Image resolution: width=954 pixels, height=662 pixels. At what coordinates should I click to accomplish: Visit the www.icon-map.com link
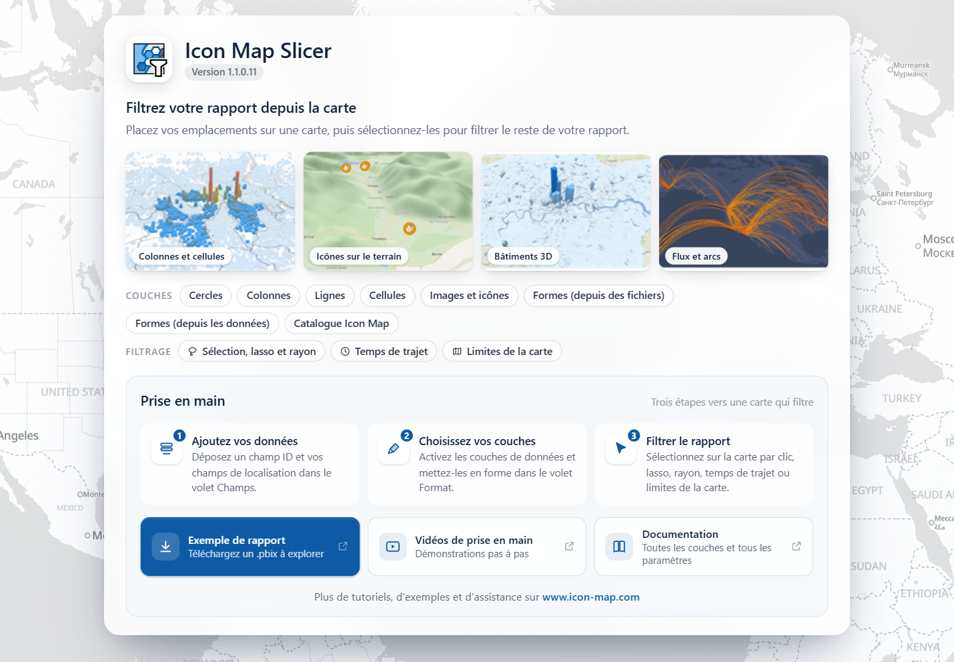point(591,597)
